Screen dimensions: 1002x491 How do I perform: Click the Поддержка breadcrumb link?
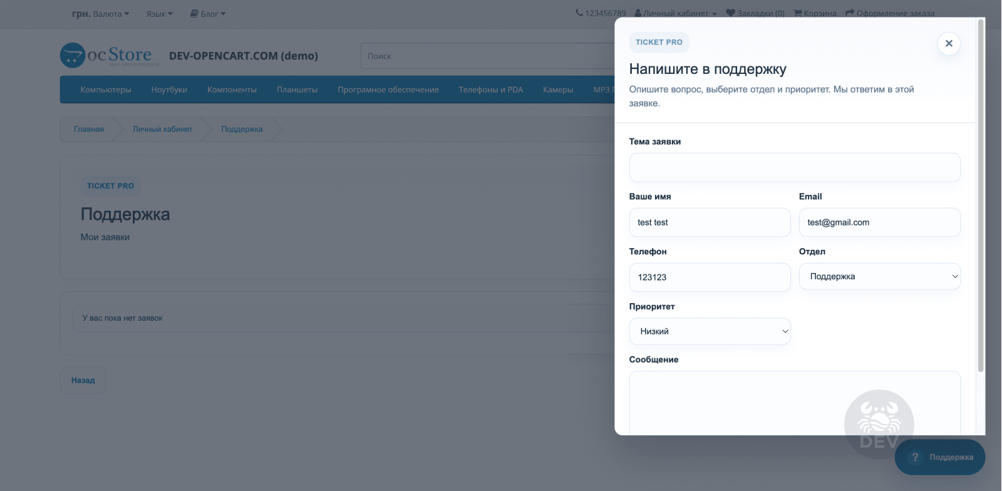click(242, 129)
